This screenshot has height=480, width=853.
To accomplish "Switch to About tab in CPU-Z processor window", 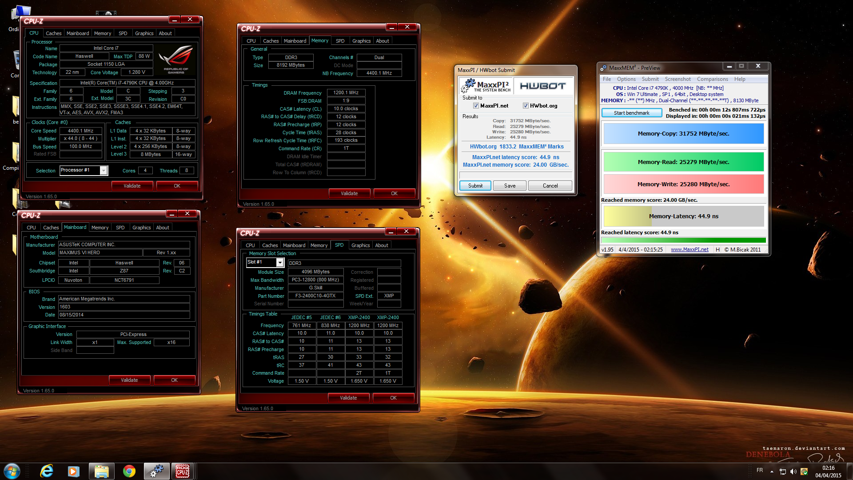I will coord(165,33).
